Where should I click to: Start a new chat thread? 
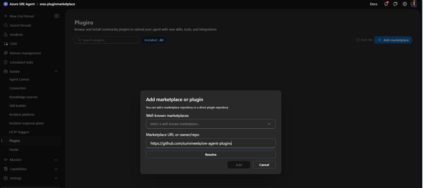[x=21, y=16]
